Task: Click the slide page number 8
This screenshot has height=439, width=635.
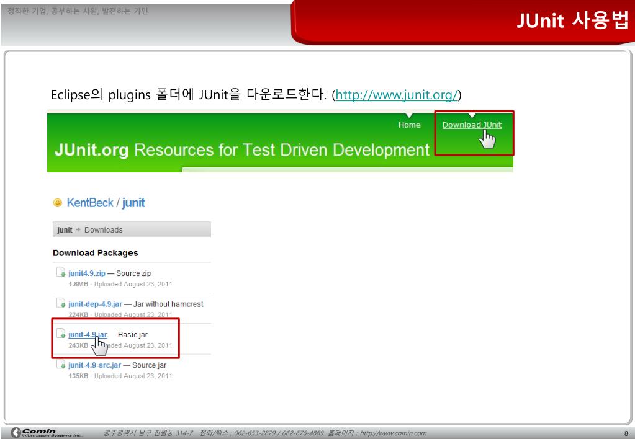Action: click(626, 433)
